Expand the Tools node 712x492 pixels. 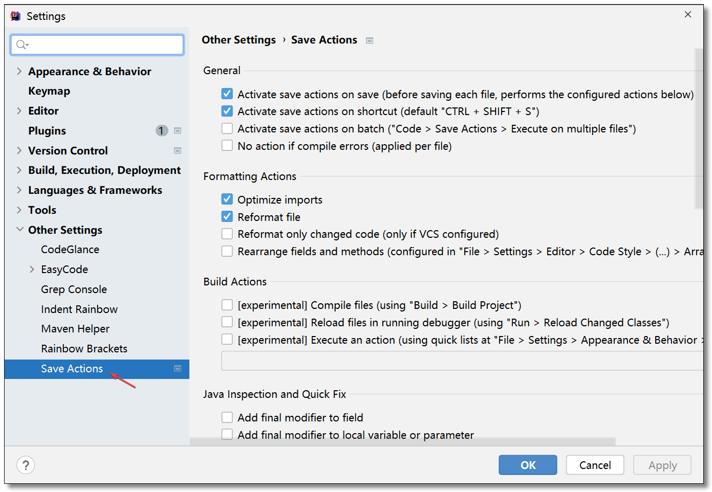[x=19, y=210]
